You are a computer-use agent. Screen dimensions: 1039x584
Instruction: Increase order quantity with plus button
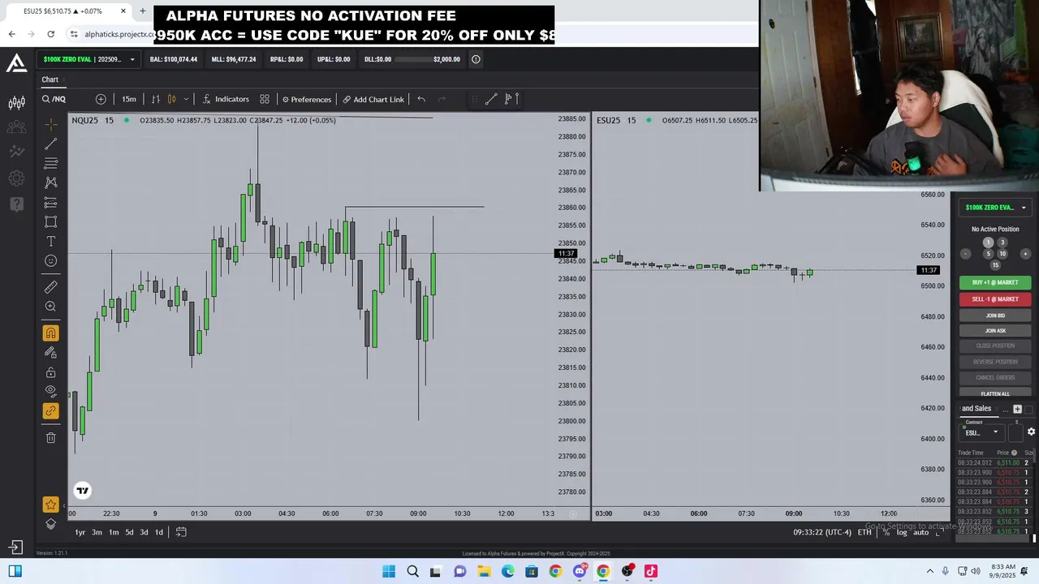tap(1025, 254)
